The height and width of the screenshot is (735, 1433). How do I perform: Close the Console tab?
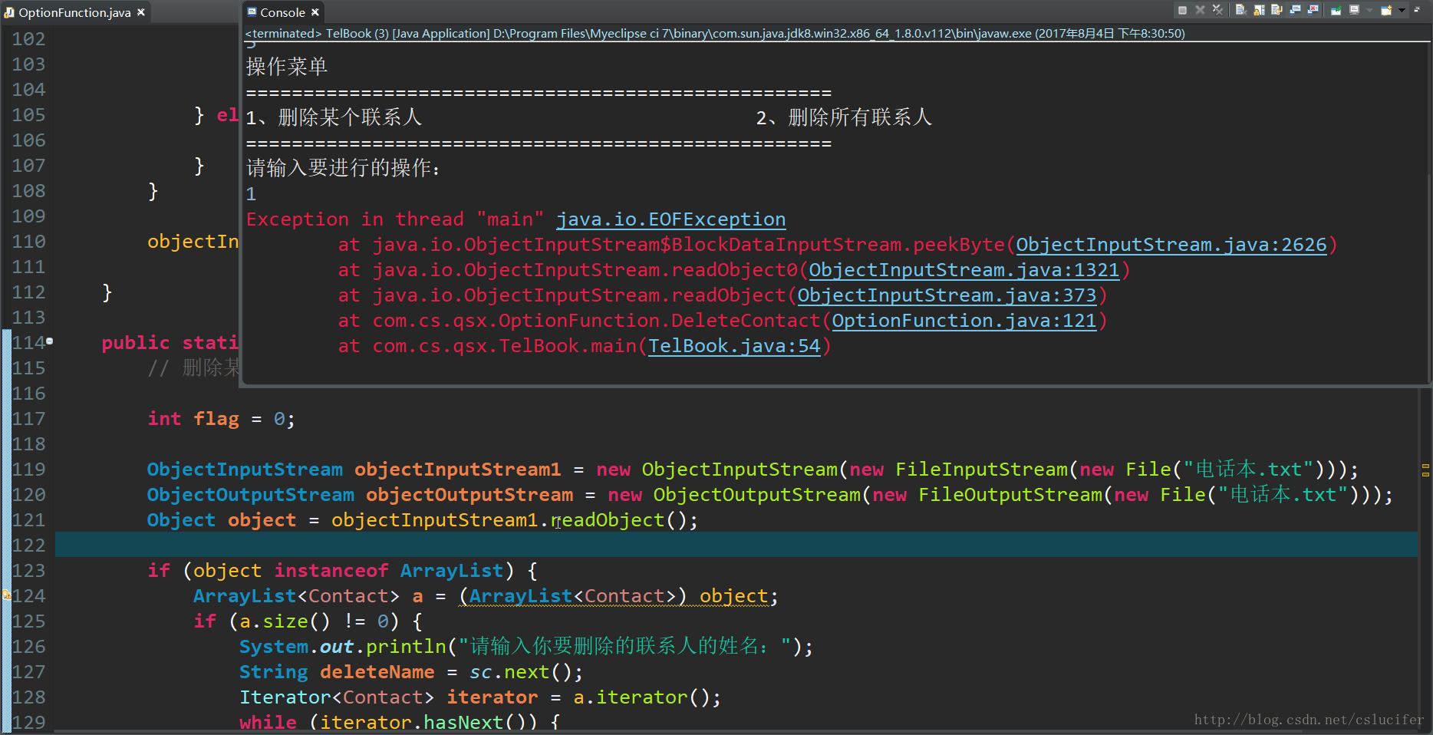click(x=315, y=12)
